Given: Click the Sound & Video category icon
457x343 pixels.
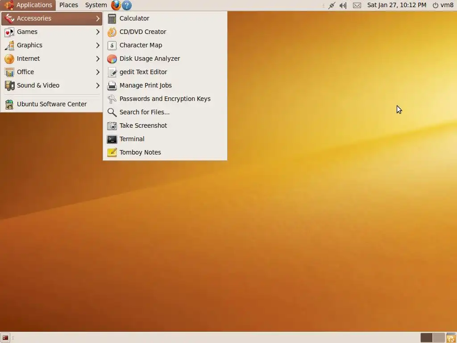Looking at the screenshot, I should (9, 85).
